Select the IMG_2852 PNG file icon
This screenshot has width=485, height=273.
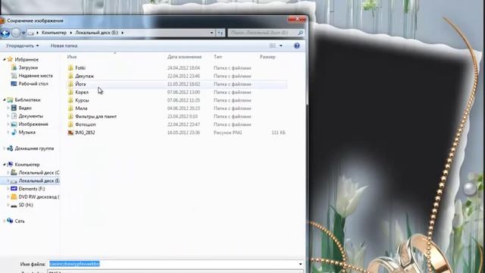[x=70, y=133]
